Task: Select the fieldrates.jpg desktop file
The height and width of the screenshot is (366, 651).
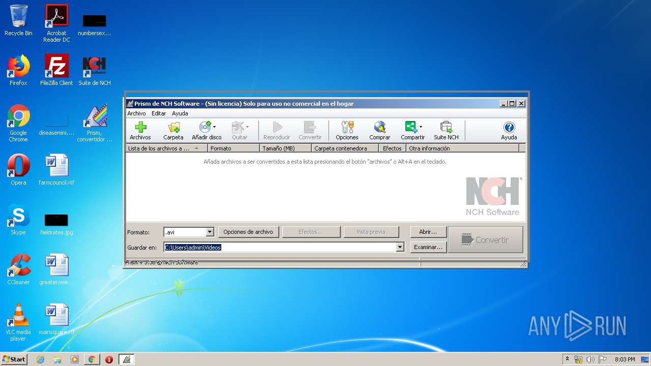Action: click(56, 224)
